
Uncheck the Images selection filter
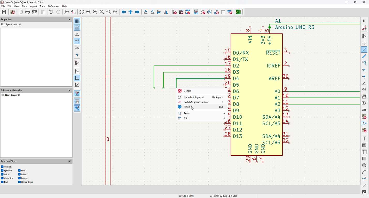tap(19, 178)
